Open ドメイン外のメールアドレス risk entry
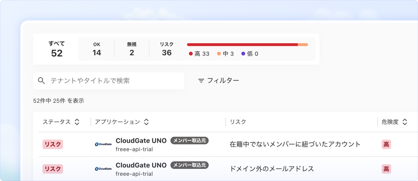Viewport: 418px width, 181px height. (272, 169)
